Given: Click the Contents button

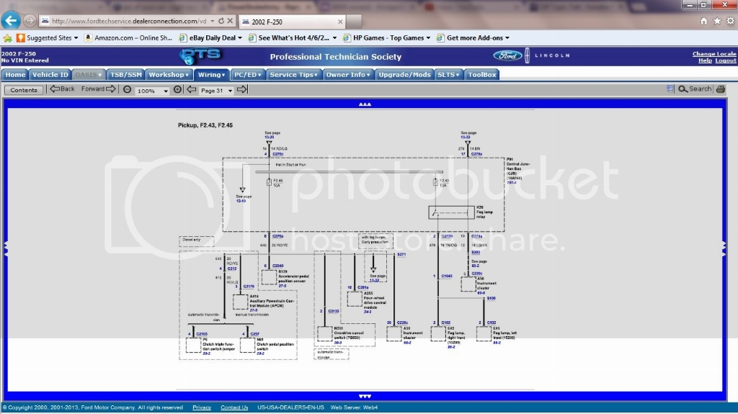Looking at the screenshot, I should pos(24,90).
